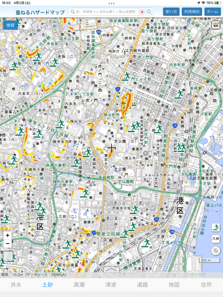Image resolution: width=223 pixels, height=297 pixels.
Task: Tap the 旧芝離宮庭園 garden label
Action: (205, 178)
